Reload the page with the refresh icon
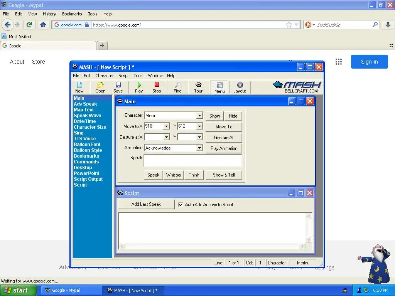Image resolution: width=395 pixels, height=296 pixels. tap(29, 25)
